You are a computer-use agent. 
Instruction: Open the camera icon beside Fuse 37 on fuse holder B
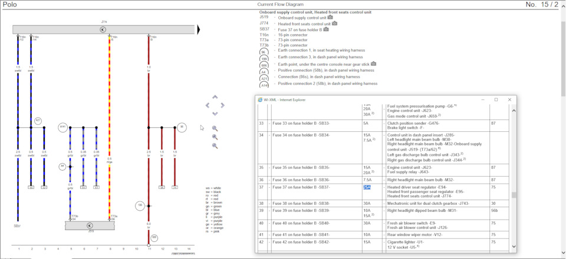point(326,29)
